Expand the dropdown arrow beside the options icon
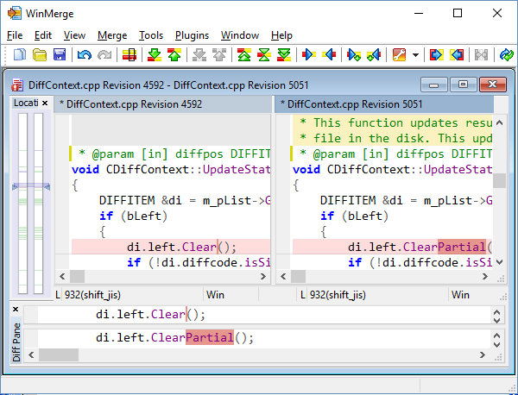This screenshot has height=395, width=518. tap(416, 55)
